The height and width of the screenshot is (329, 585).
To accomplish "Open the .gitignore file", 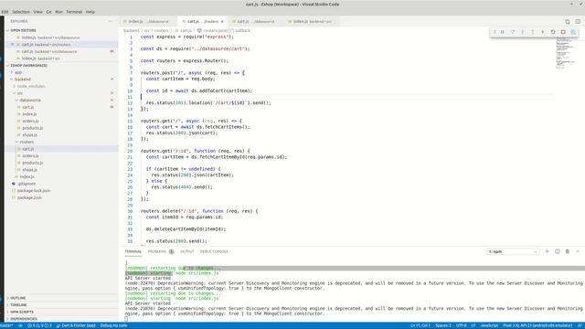I will point(27,184).
